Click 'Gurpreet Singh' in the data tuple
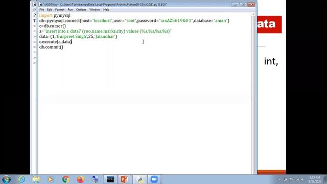Image resolution: width=327 pixels, height=184 pixels. 72,36
